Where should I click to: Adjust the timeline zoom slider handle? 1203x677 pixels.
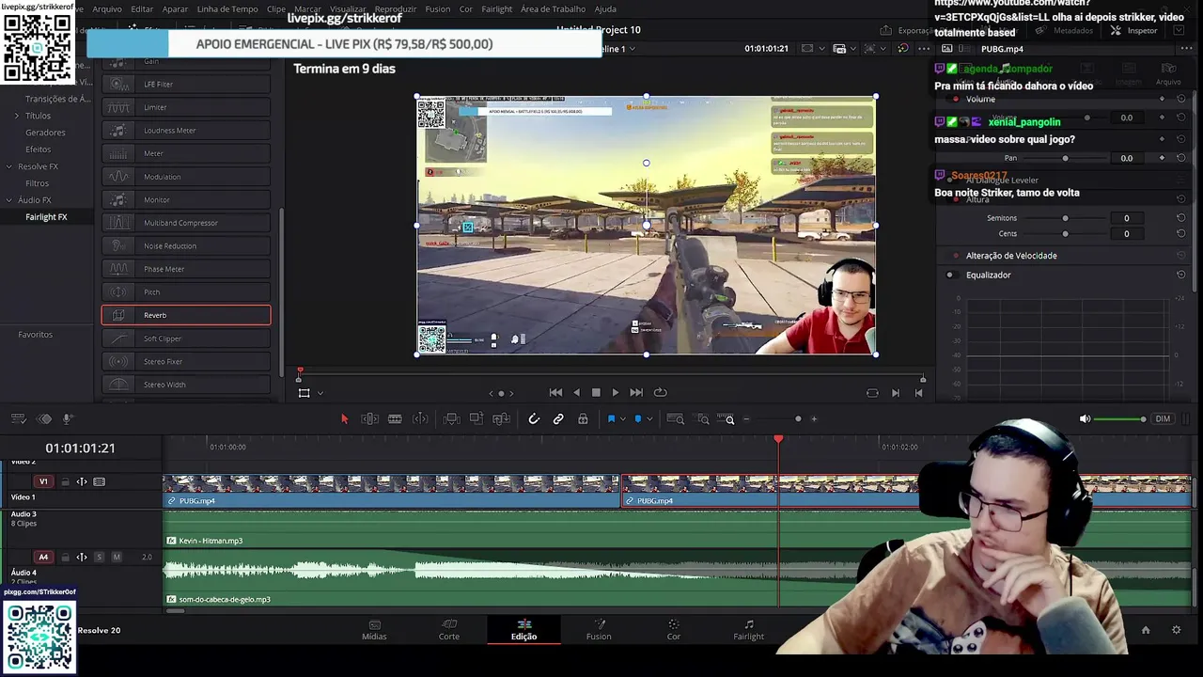tap(798, 419)
